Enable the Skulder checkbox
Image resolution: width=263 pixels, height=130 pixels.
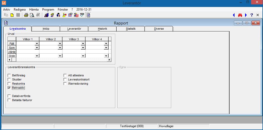pyautogui.click(x=9, y=79)
